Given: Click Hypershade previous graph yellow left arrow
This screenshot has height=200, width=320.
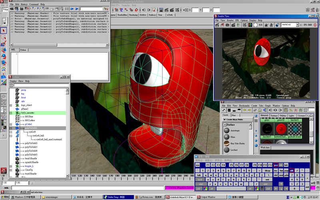Looking at the screenshot, I should coord(244,110).
